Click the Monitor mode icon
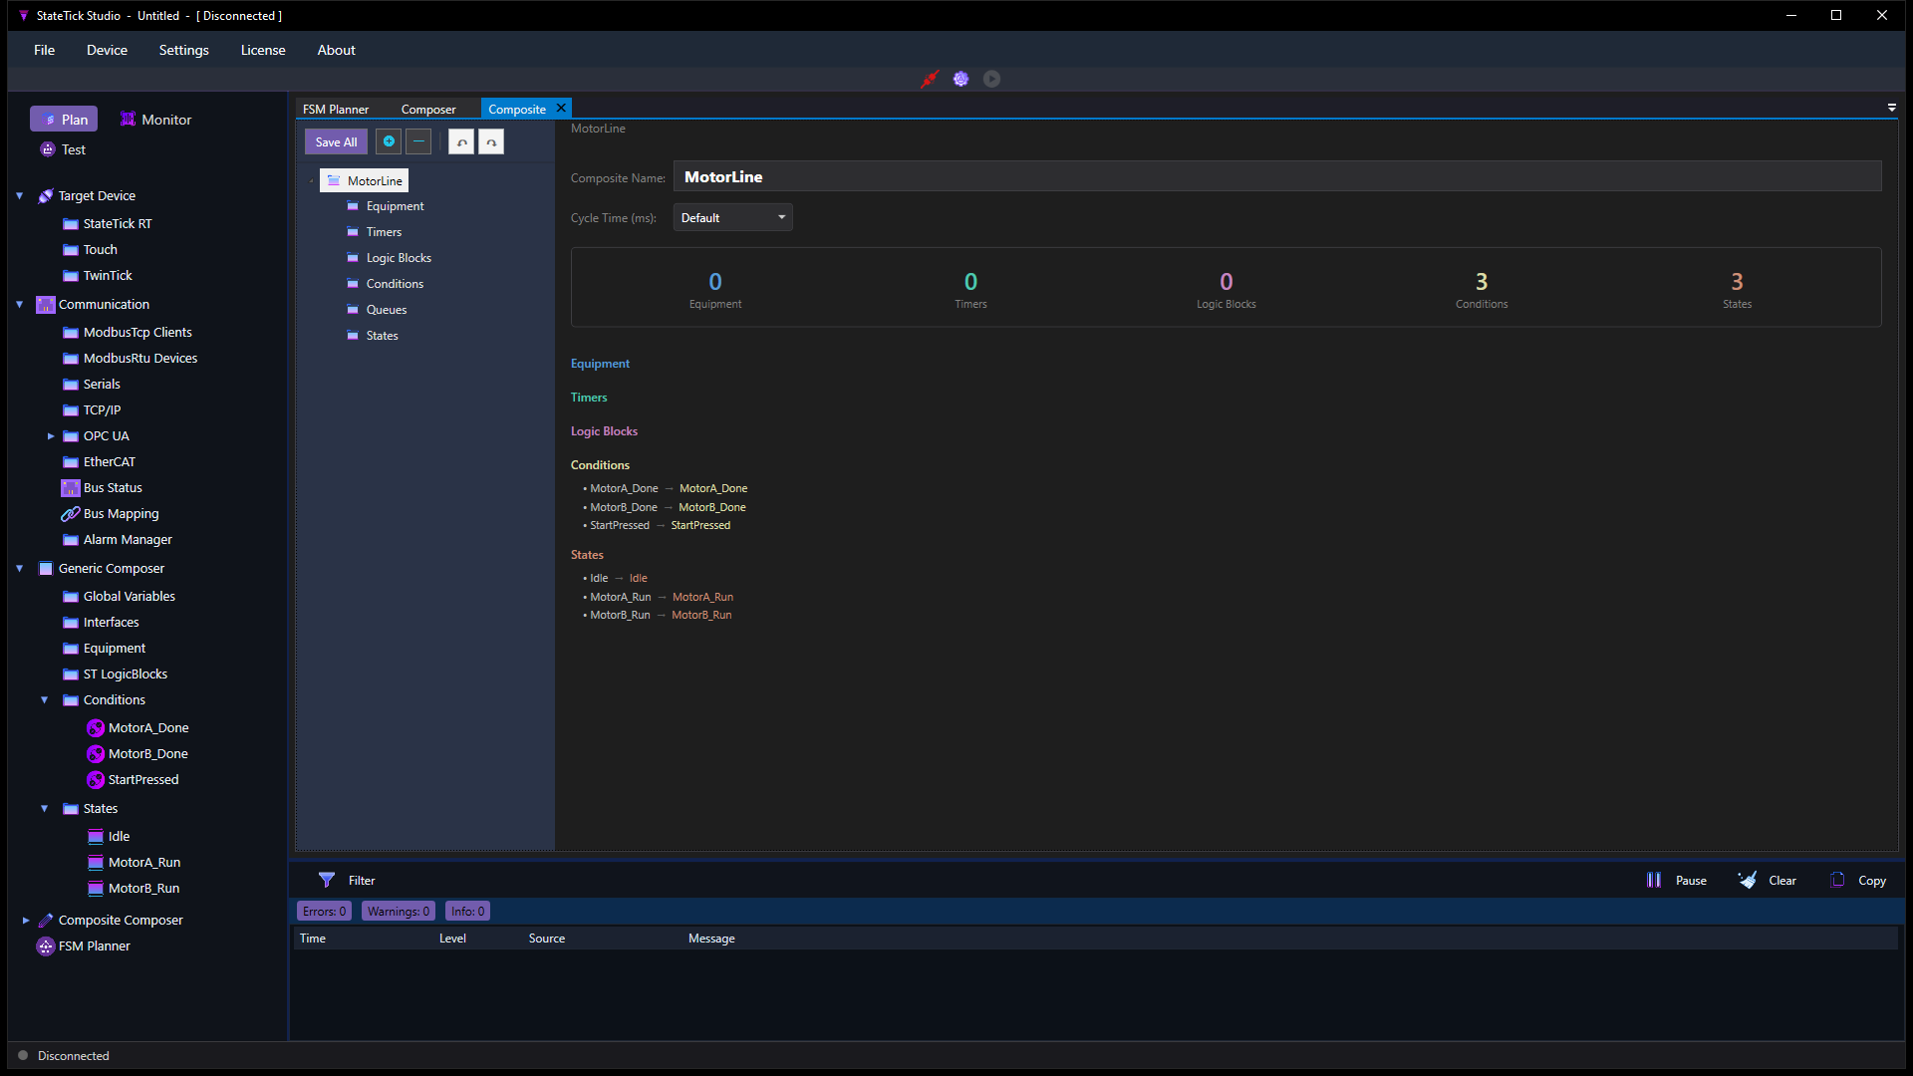This screenshot has height=1076, width=1913. (128, 120)
